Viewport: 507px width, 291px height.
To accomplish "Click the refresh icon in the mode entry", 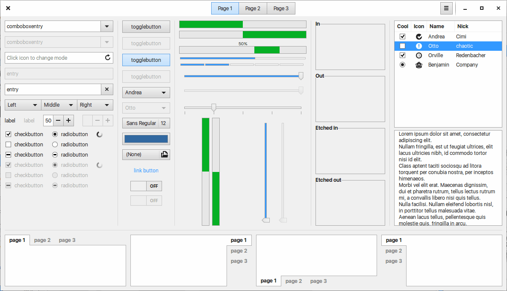I will point(108,58).
